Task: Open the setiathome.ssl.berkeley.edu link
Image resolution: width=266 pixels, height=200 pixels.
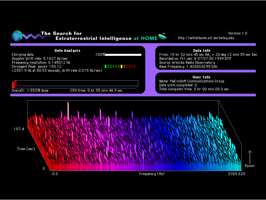Action: point(206,38)
